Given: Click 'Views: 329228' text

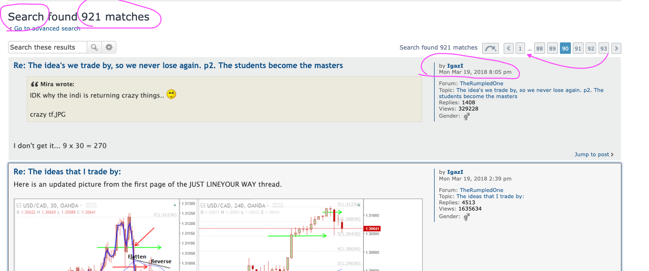Looking at the screenshot, I should point(458,109).
